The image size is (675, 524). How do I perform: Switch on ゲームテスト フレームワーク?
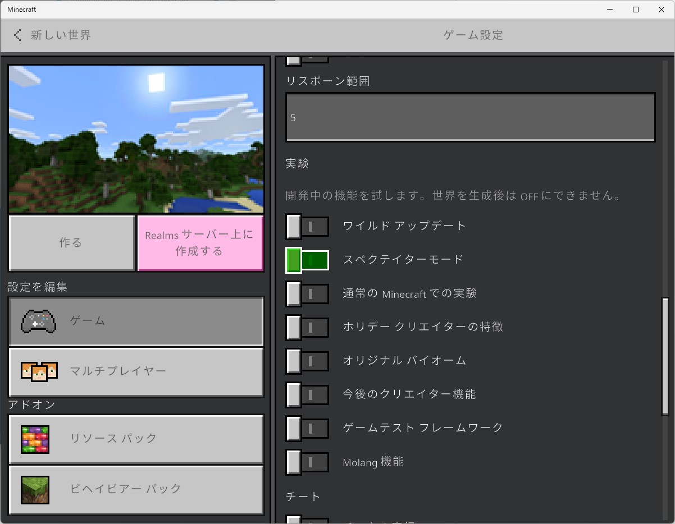[x=307, y=428]
